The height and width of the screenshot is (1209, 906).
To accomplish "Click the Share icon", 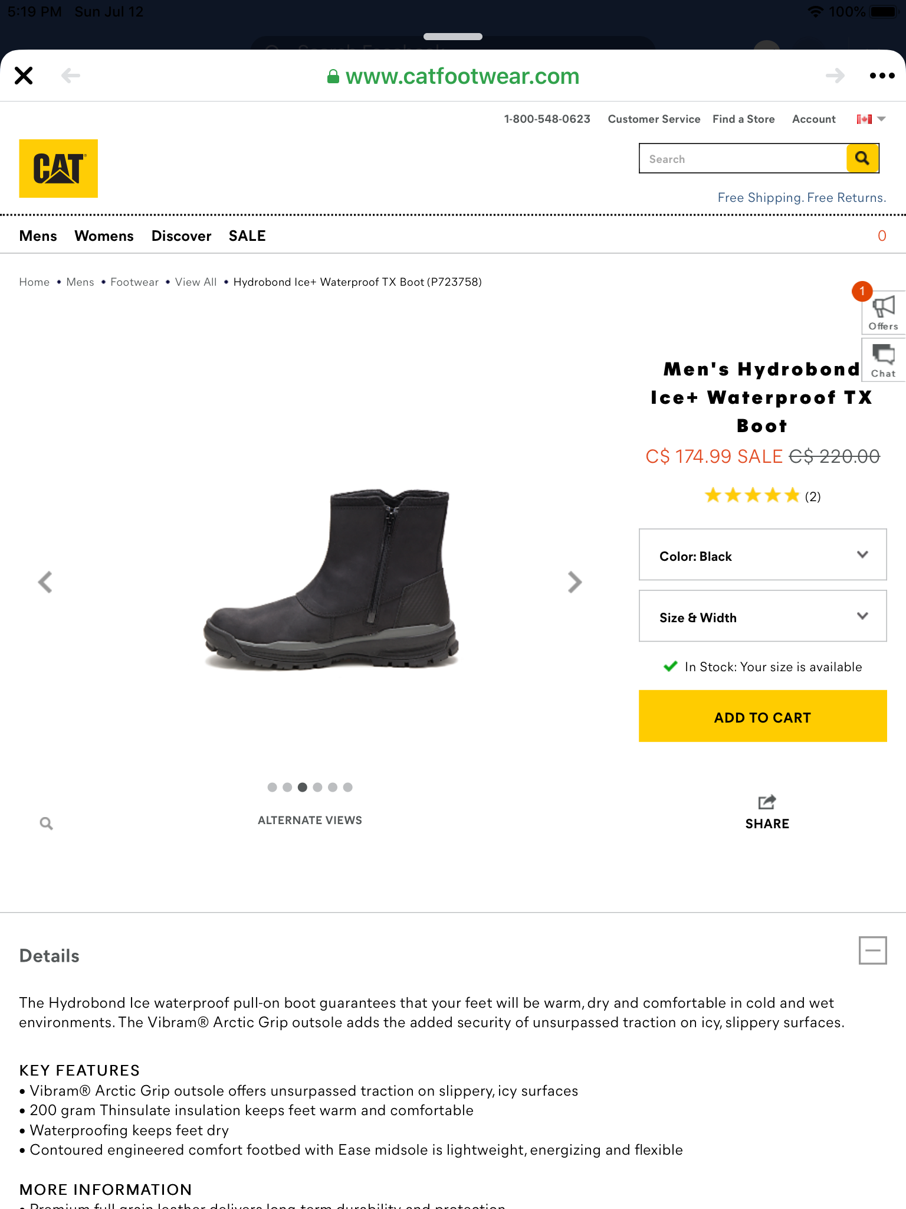I will pyautogui.click(x=767, y=802).
